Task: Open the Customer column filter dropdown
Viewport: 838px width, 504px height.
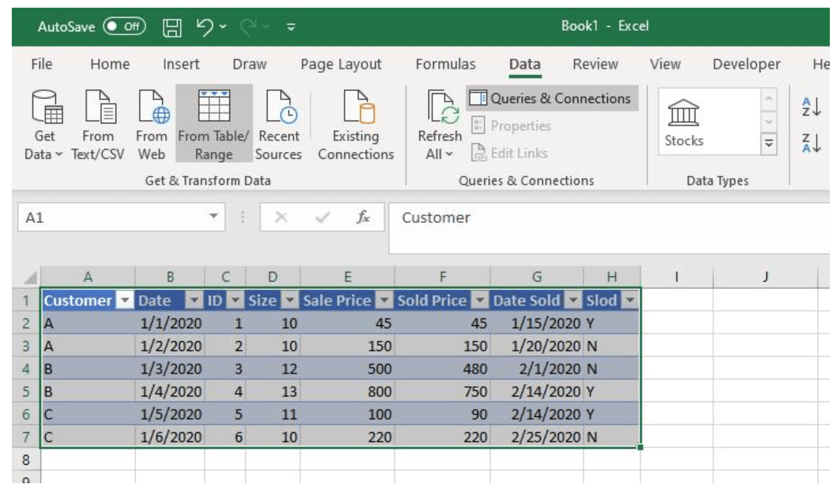Action: (x=125, y=300)
